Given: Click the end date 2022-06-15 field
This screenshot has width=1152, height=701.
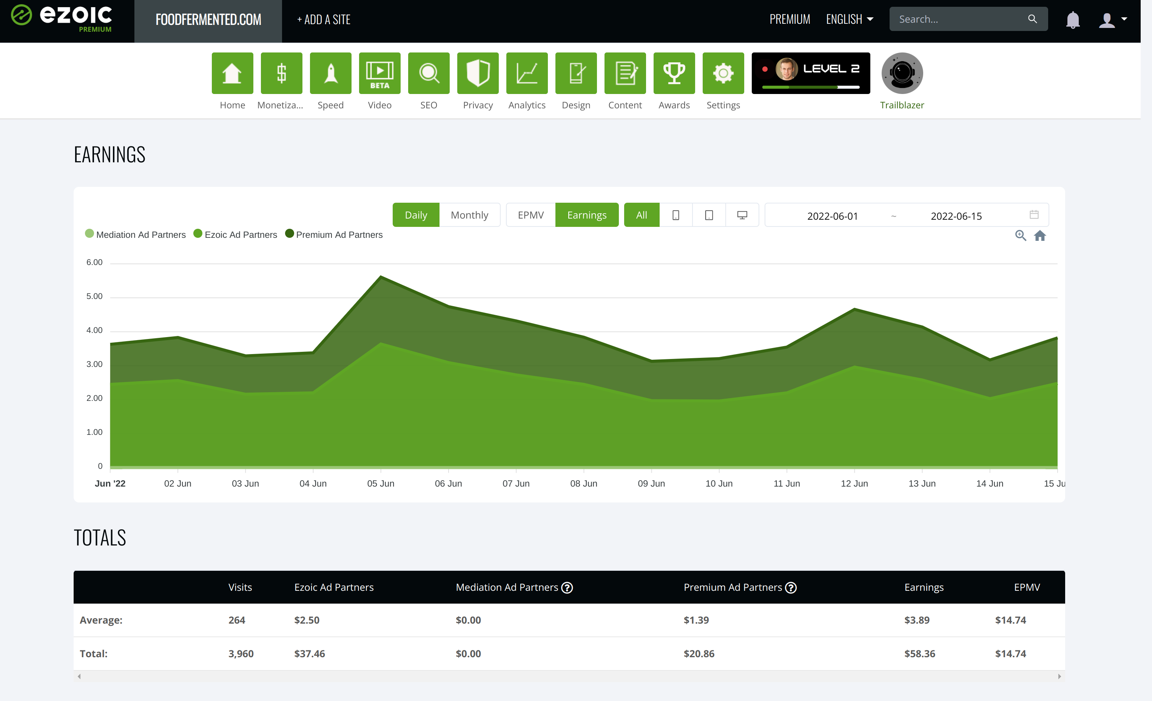Looking at the screenshot, I should [x=956, y=216].
